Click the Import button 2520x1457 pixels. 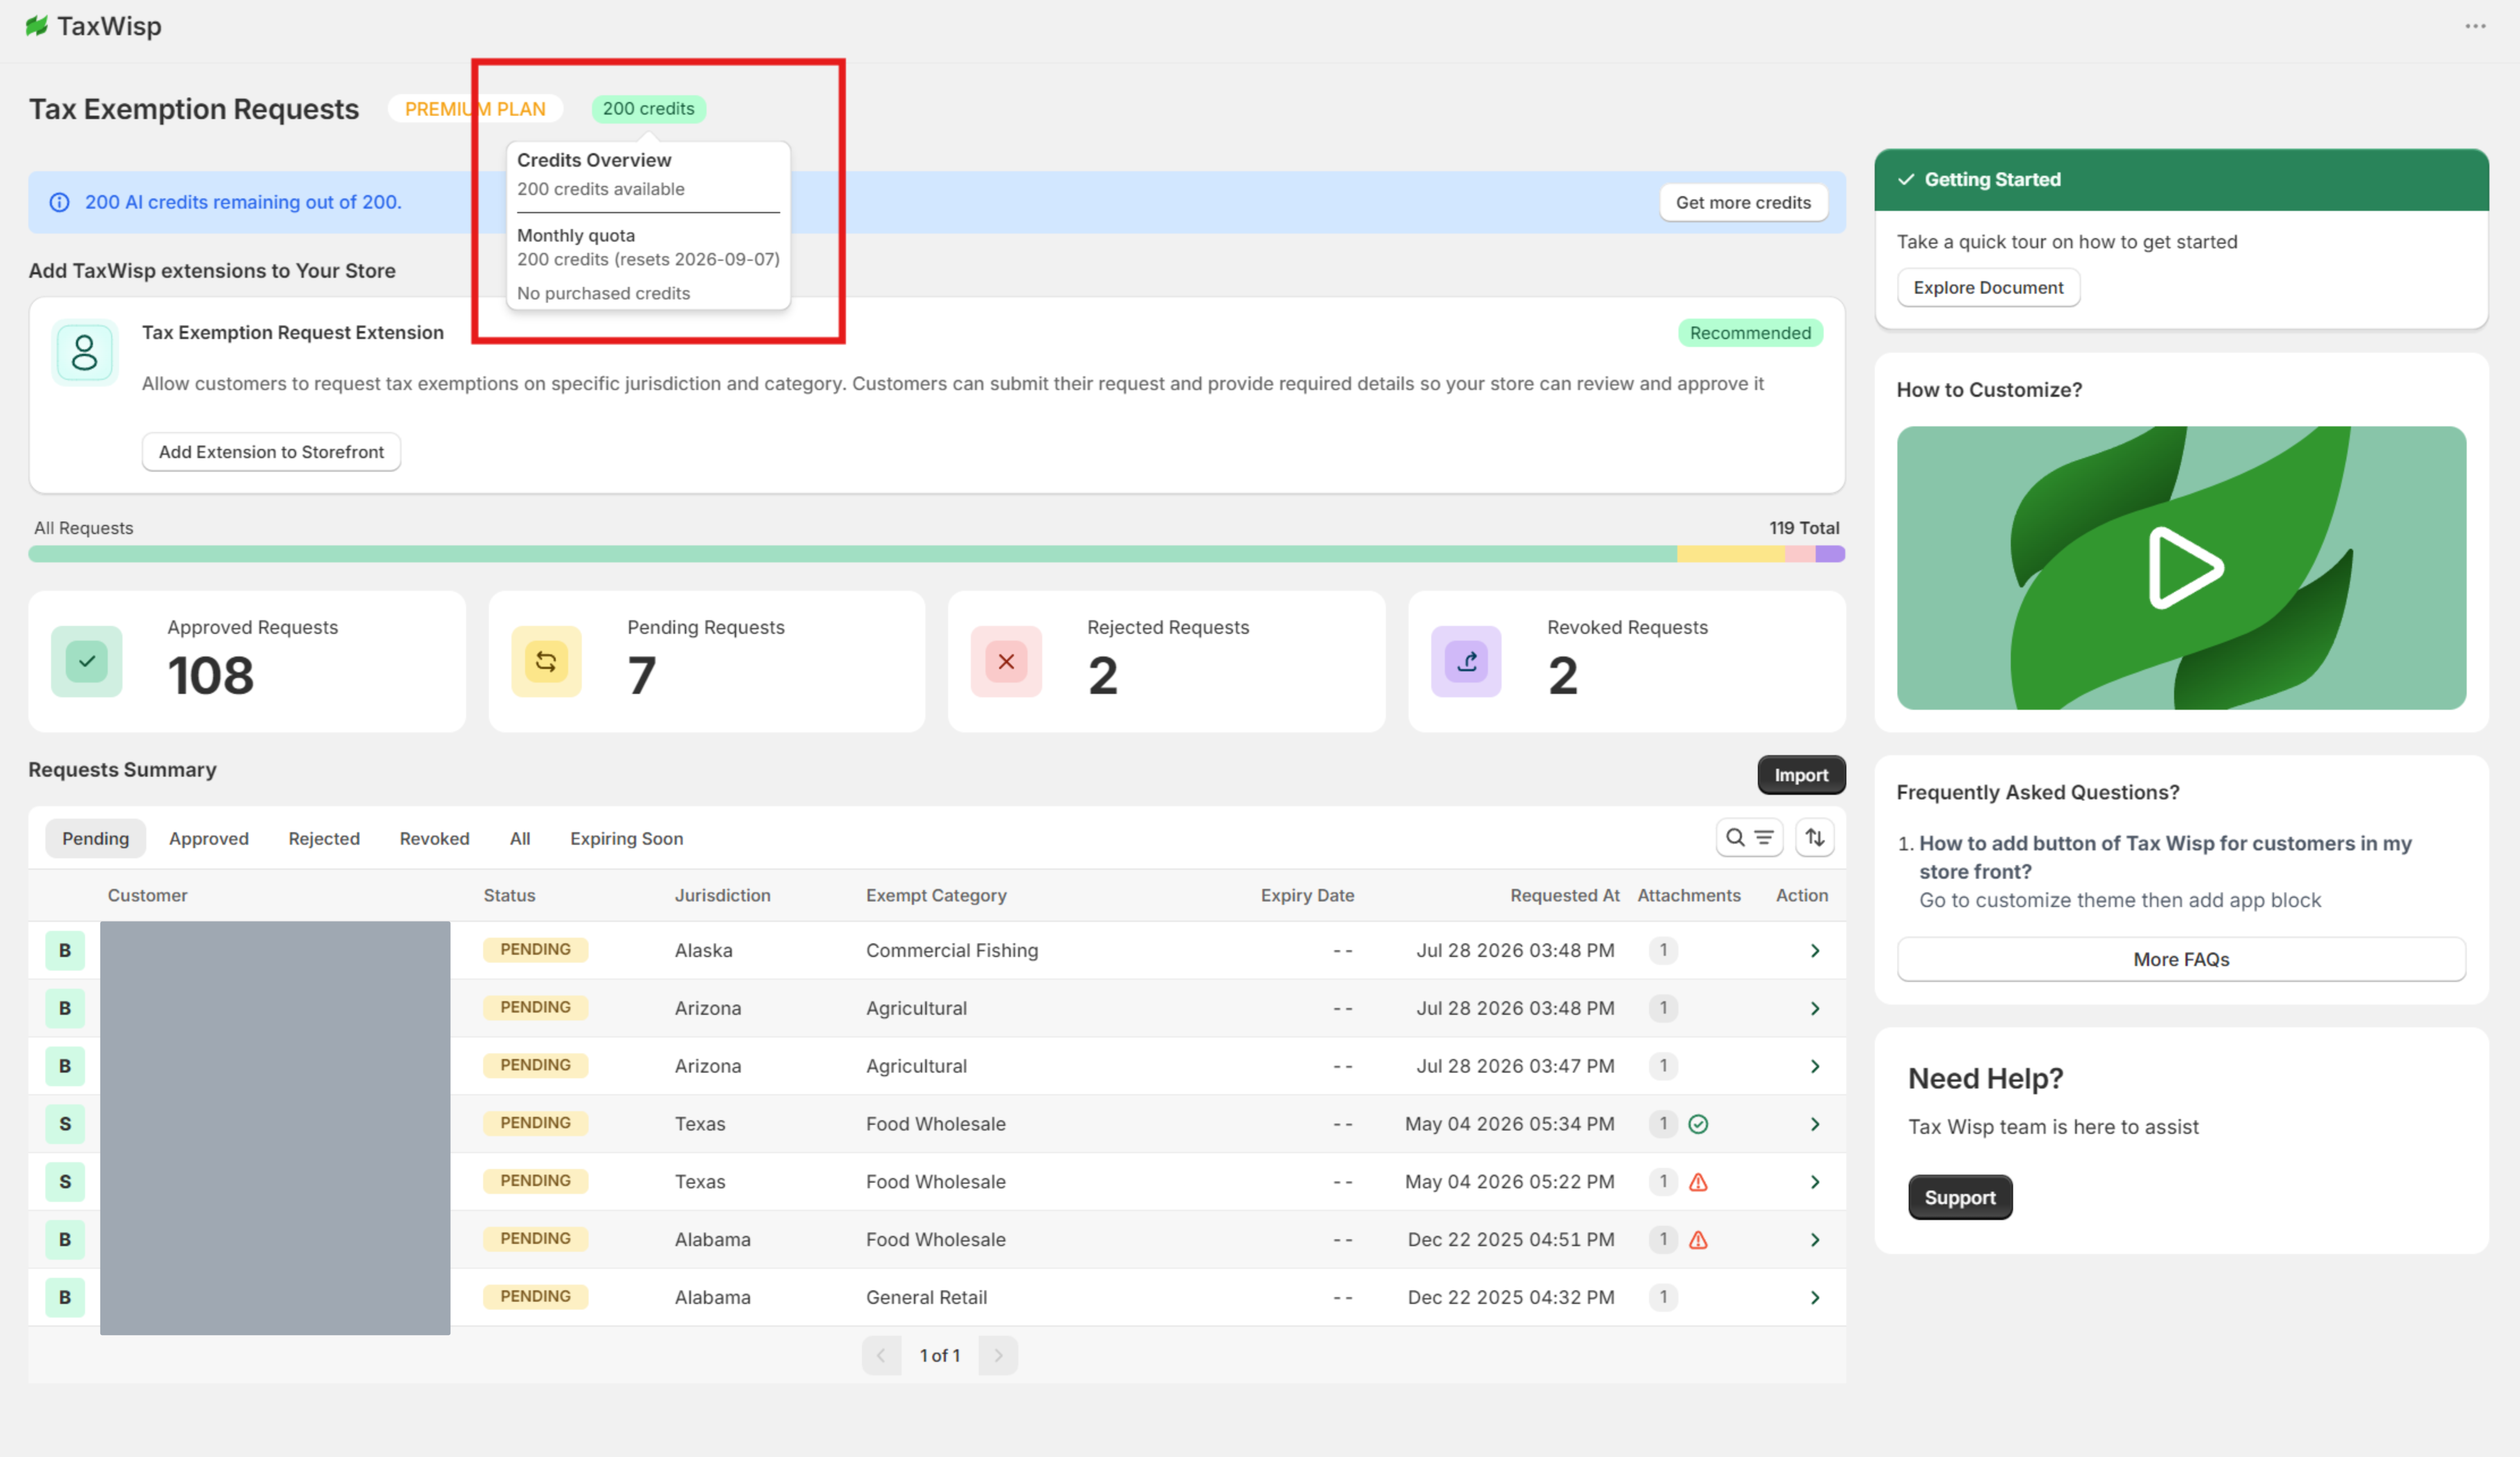pos(1801,775)
